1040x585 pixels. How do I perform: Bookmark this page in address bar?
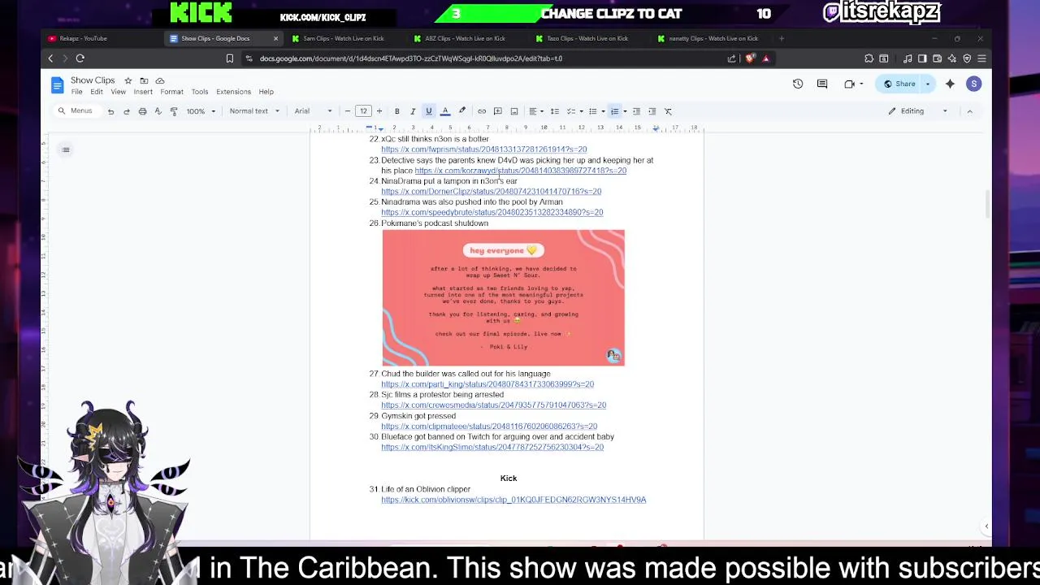230,58
